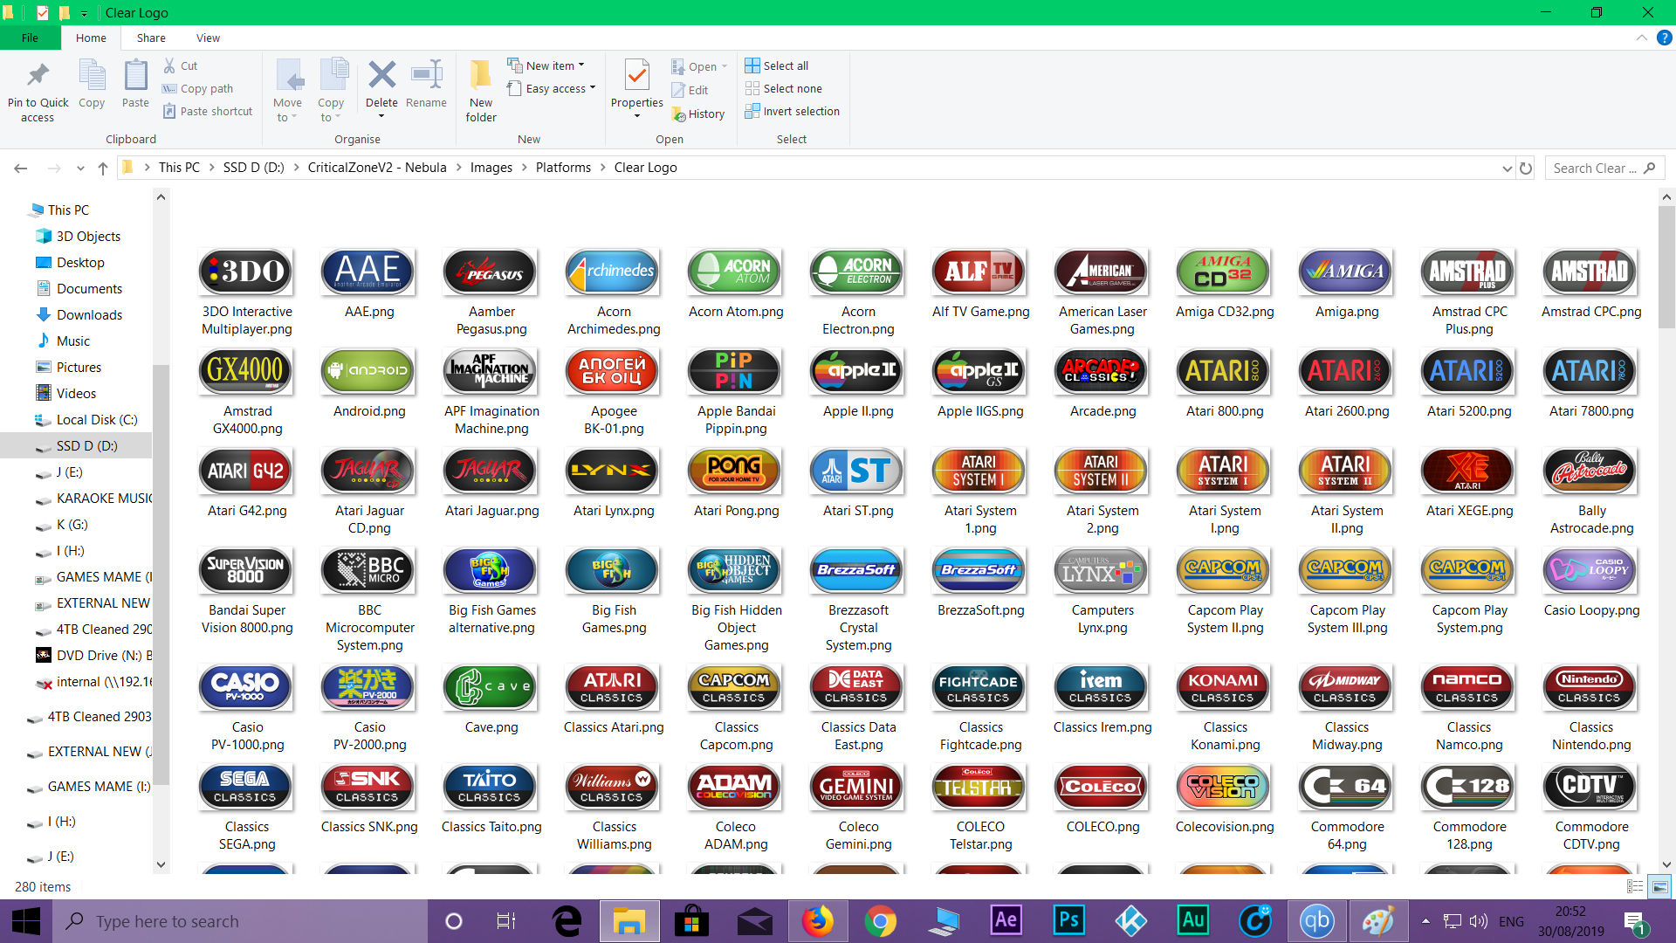Click the Copy ribbon icon
This screenshot has width=1676, height=943.
pos(92,75)
